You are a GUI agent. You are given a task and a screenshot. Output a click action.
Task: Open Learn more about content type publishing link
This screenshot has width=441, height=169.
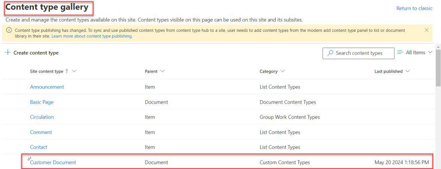92,36
